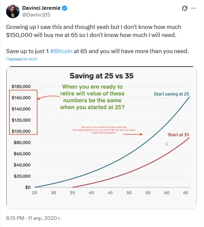Open Davinci Jeremie's profile avatar
204x227 pixels.
point(12,11)
